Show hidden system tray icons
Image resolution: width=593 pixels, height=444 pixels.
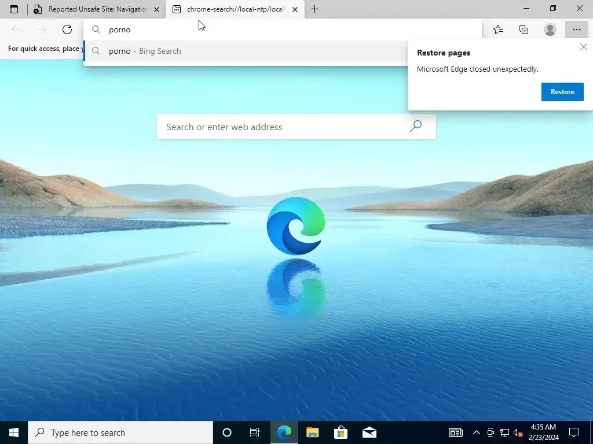coord(477,432)
